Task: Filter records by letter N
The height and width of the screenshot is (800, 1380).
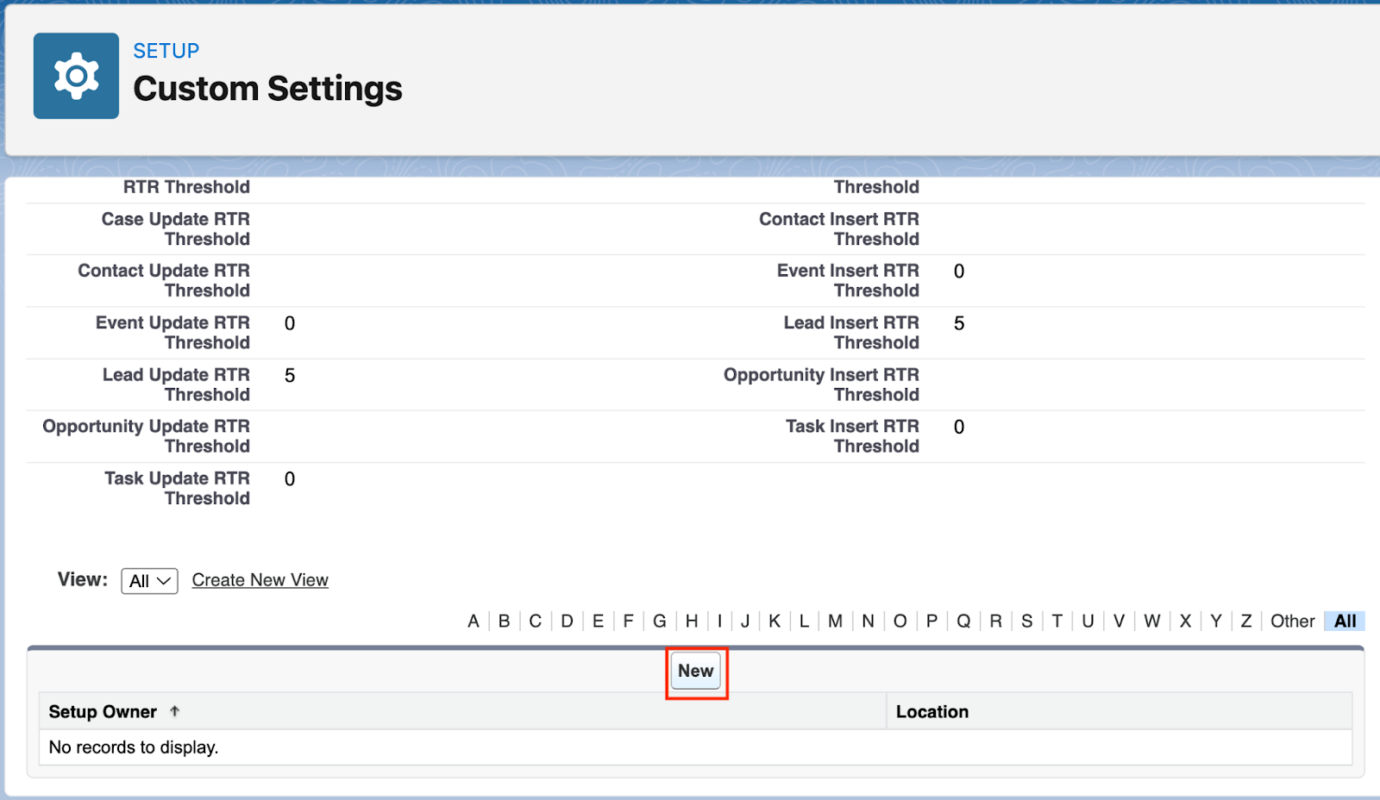Action: pos(868,621)
